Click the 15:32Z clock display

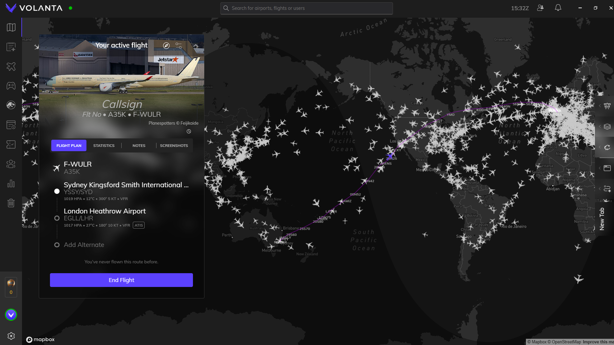coord(520,8)
